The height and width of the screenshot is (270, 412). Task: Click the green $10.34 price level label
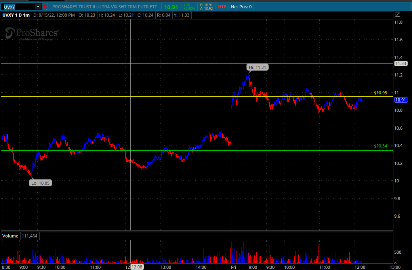(x=380, y=146)
